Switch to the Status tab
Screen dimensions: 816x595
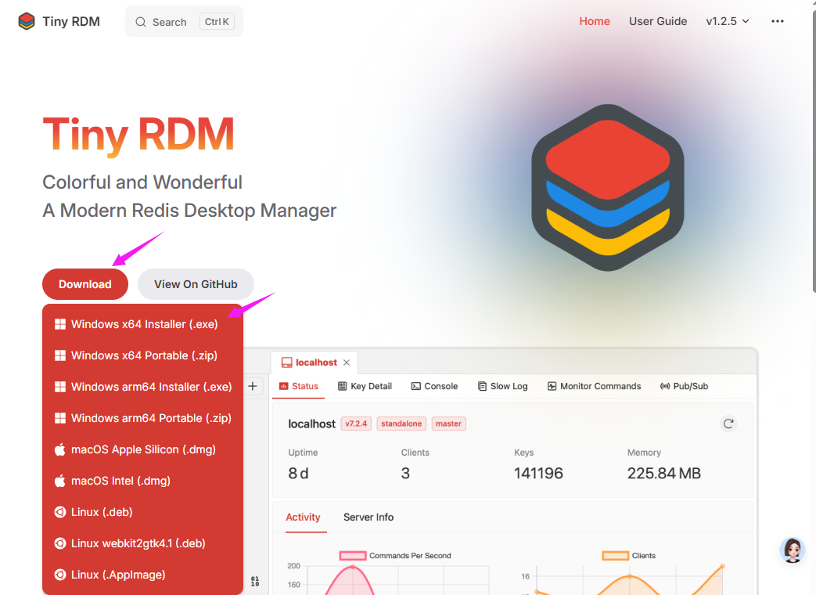[299, 386]
